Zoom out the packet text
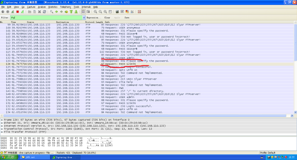This screenshot has height=160, width=297. [x=100, y=12]
